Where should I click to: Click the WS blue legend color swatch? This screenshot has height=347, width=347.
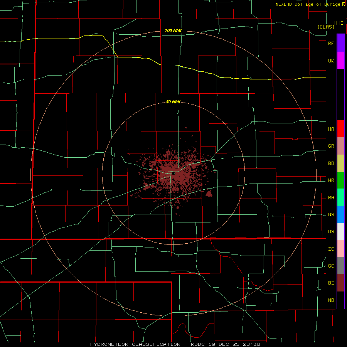coord(340,214)
